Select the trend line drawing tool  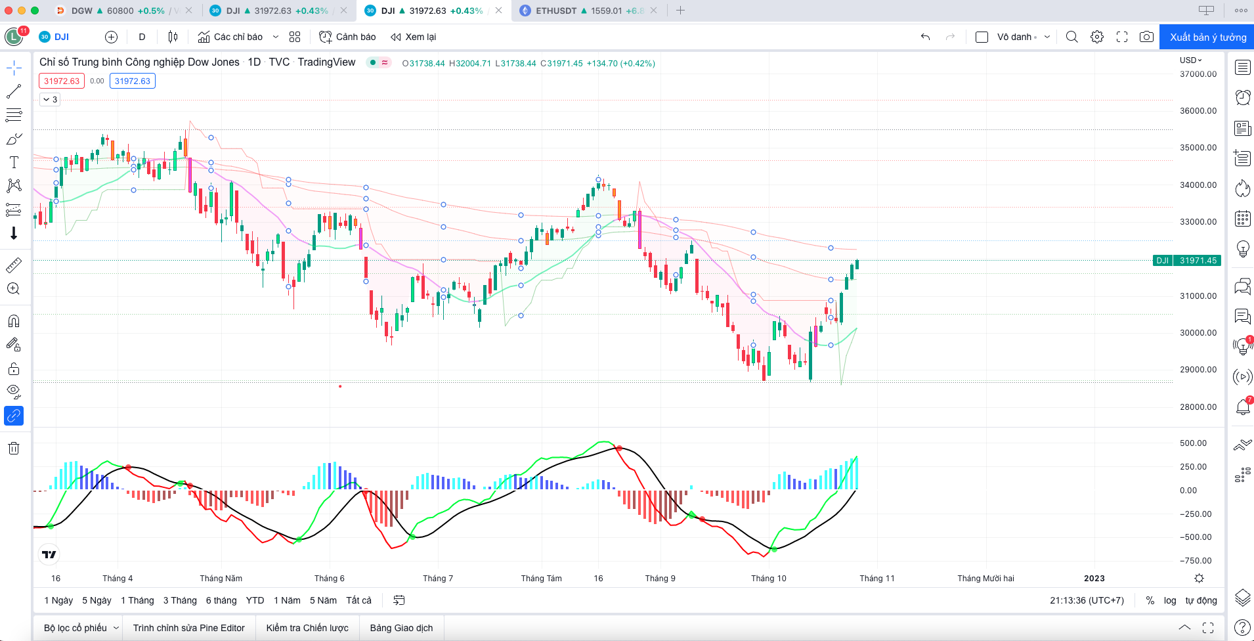coord(14,91)
